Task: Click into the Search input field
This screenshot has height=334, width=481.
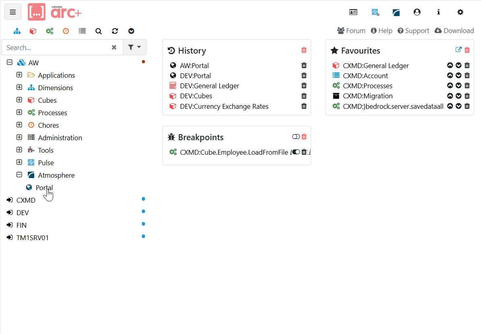Action: pyautogui.click(x=56, y=48)
